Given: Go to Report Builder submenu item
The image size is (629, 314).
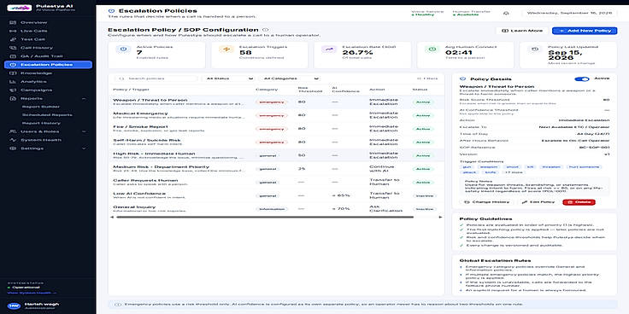Looking at the screenshot, I should coord(41,107).
